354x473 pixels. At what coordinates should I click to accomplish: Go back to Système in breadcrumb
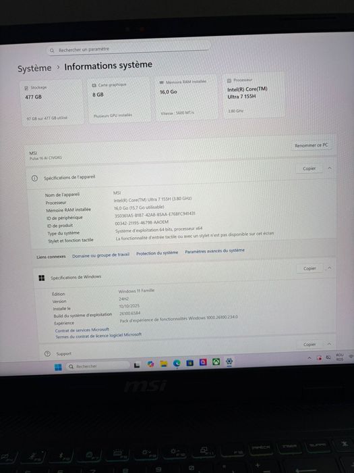click(x=34, y=68)
